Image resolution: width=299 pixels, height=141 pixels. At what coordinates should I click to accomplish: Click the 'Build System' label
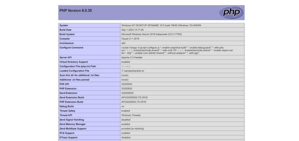[67, 34]
